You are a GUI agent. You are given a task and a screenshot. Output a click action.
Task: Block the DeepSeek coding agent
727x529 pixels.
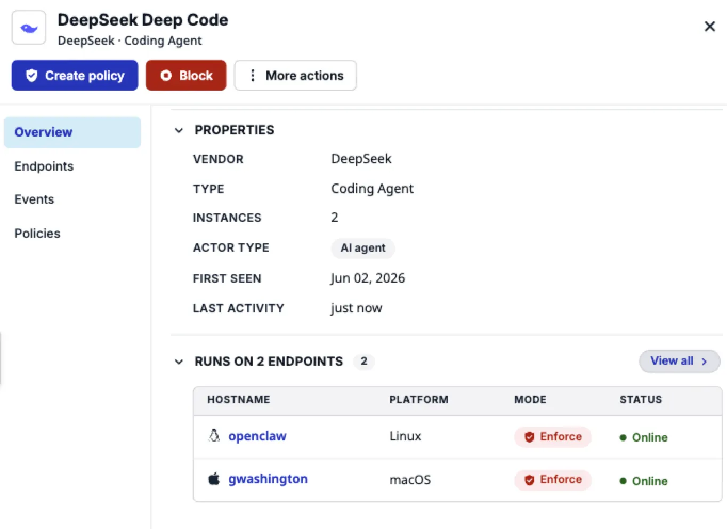click(186, 75)
